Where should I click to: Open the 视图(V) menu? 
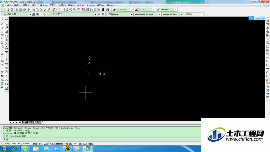pyautogui.click(x=26, y=5)
